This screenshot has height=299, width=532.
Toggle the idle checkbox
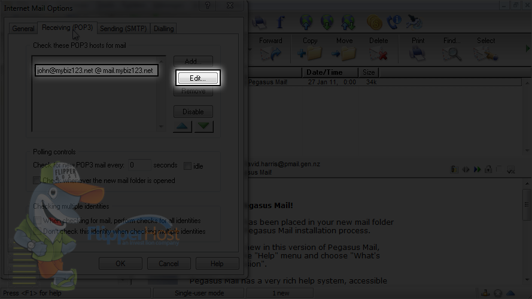tap(187, 166)
